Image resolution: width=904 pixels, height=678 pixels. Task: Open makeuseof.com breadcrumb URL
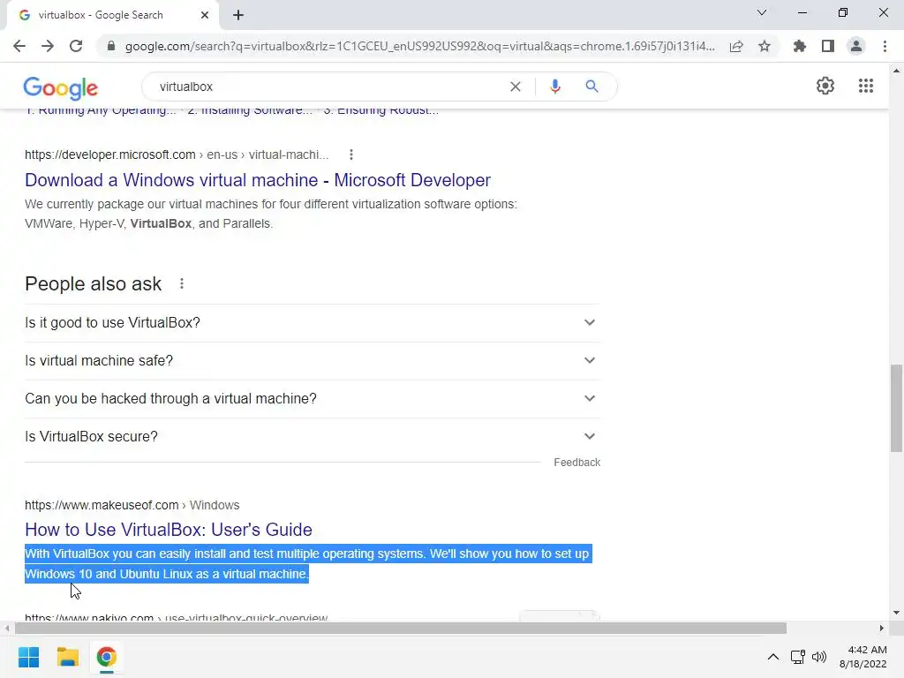(132, 505)
